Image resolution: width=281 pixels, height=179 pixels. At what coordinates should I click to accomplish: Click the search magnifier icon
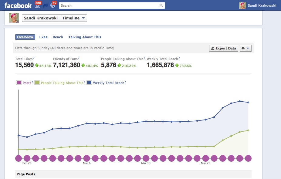pyautogui.click(x=161, y=5)
